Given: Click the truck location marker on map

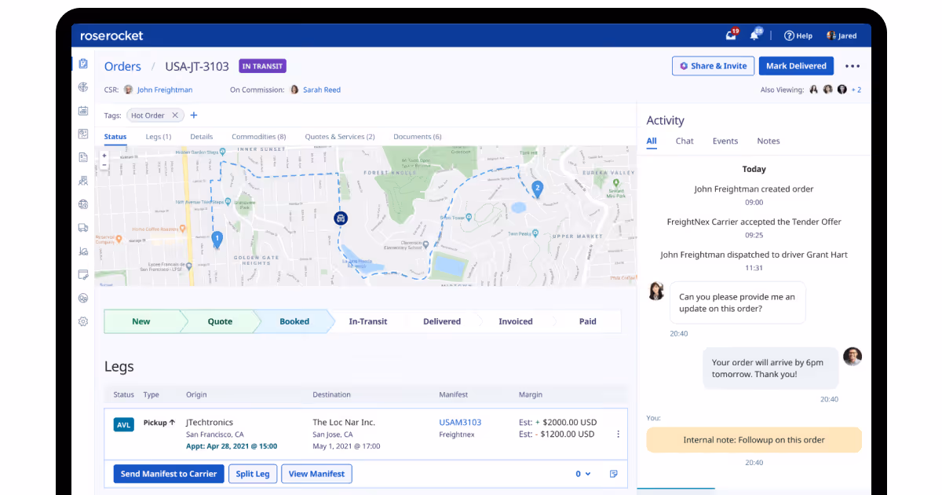Looking at the screenshot, I should 341,218.
